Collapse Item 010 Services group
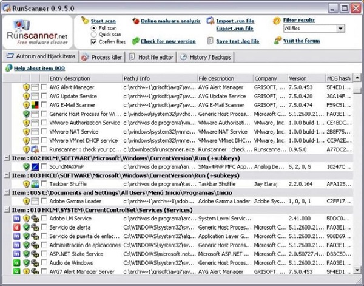Image resolution: width=364 pixels, height=286 pixels. 7,210
